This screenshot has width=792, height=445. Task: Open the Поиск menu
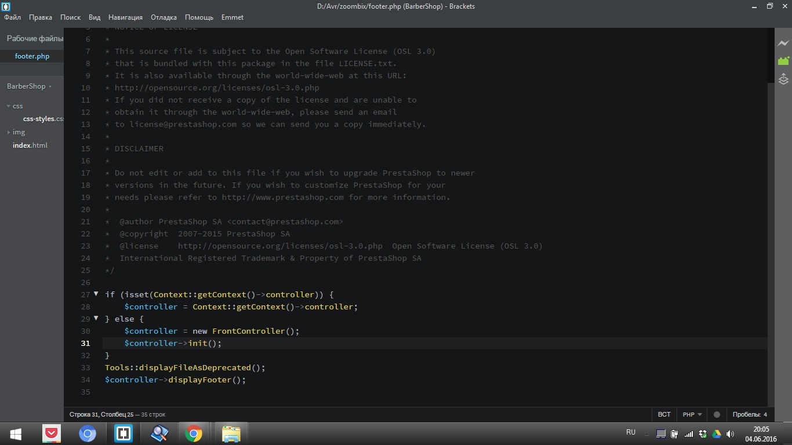coord(71,17)
